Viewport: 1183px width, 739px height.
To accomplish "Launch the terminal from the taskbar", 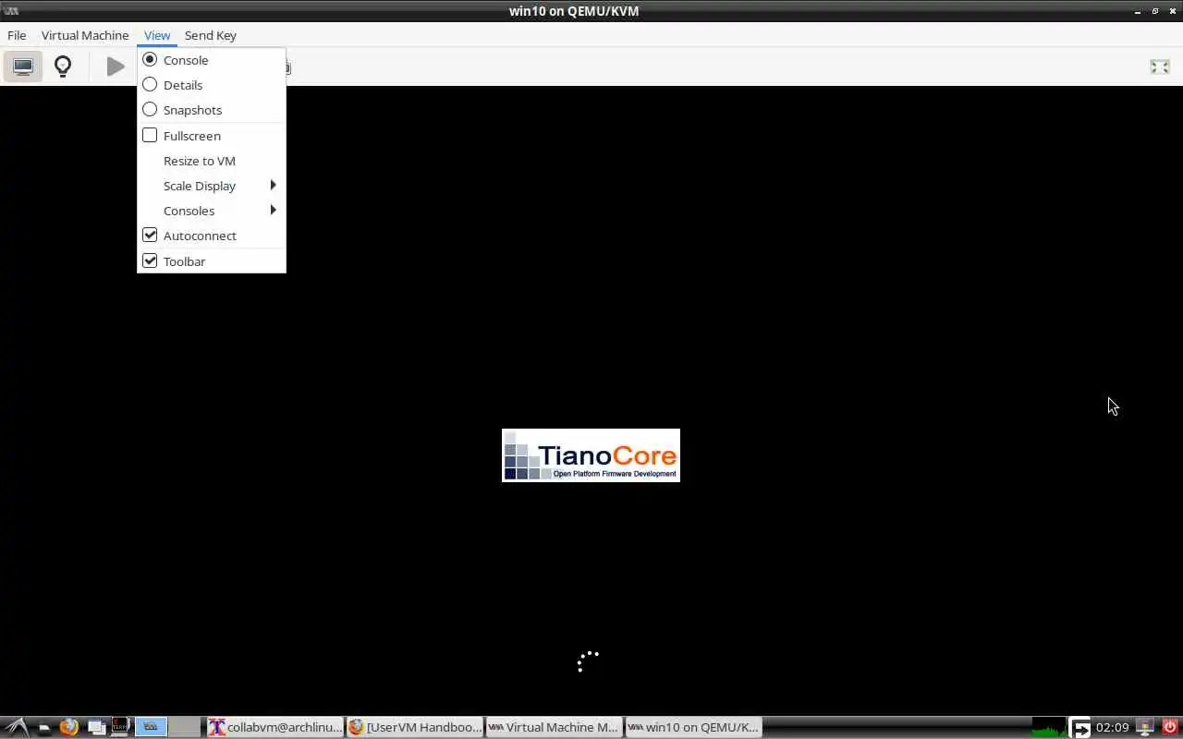I will (120, 727).
